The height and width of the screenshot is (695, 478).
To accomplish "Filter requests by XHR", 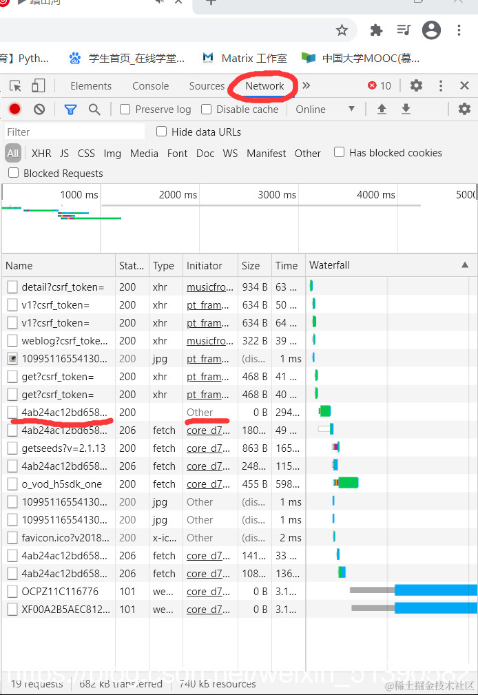I will (x=41, y=154).
